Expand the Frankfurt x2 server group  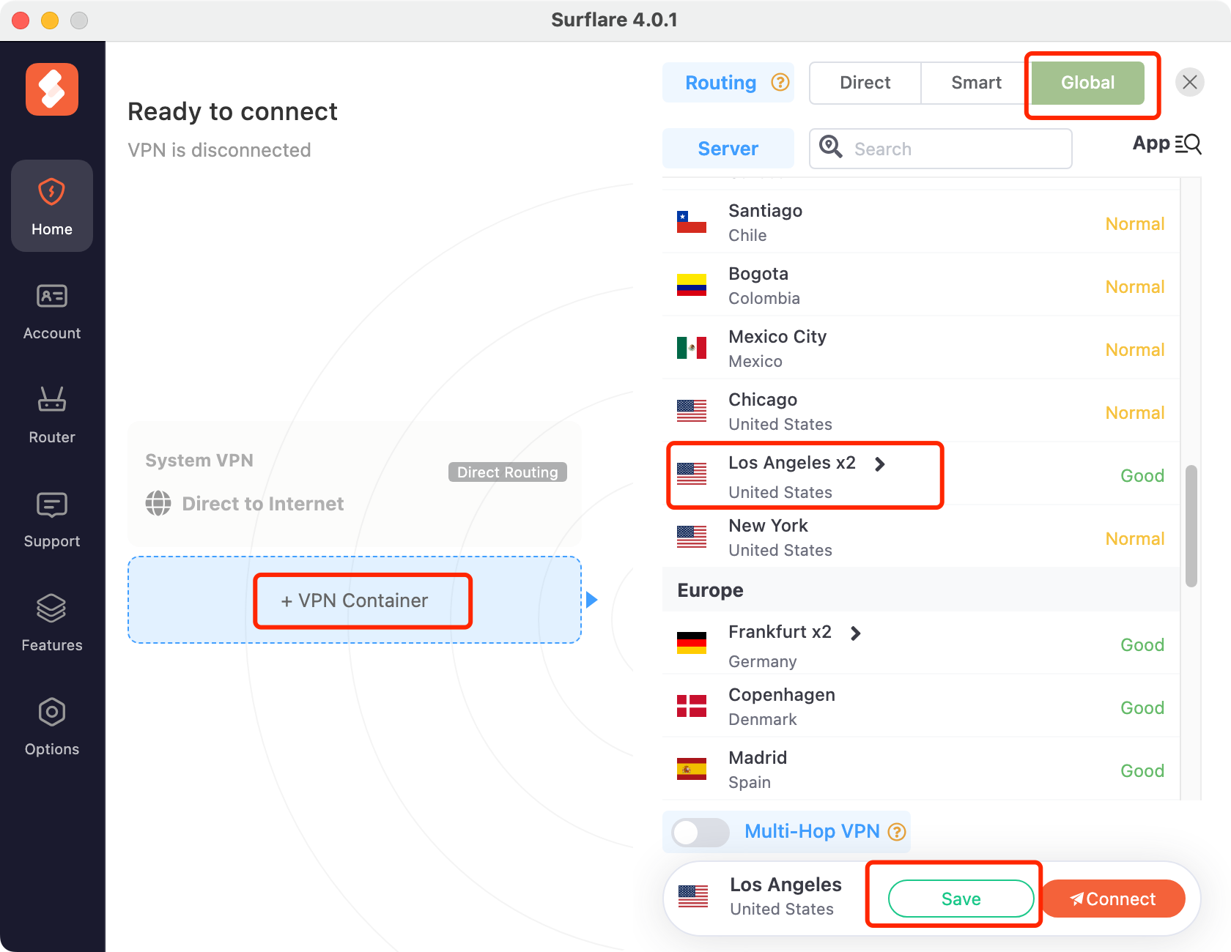point(856,633)
